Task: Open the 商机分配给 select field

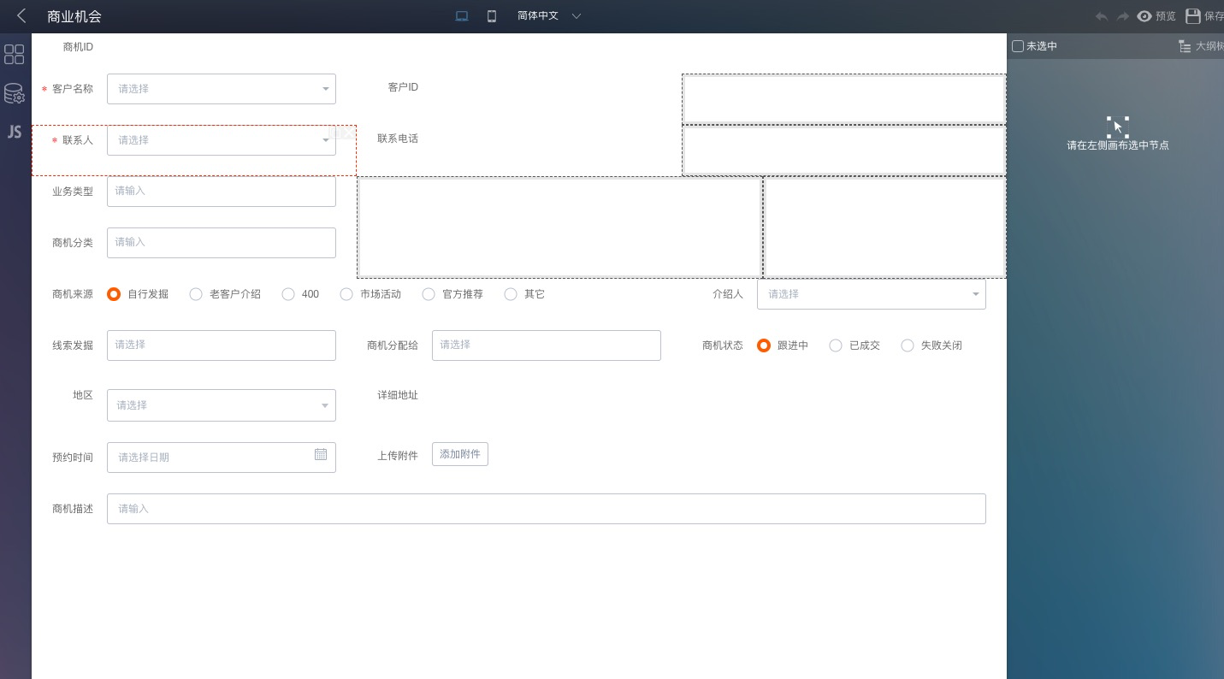Action: [547, 345]
